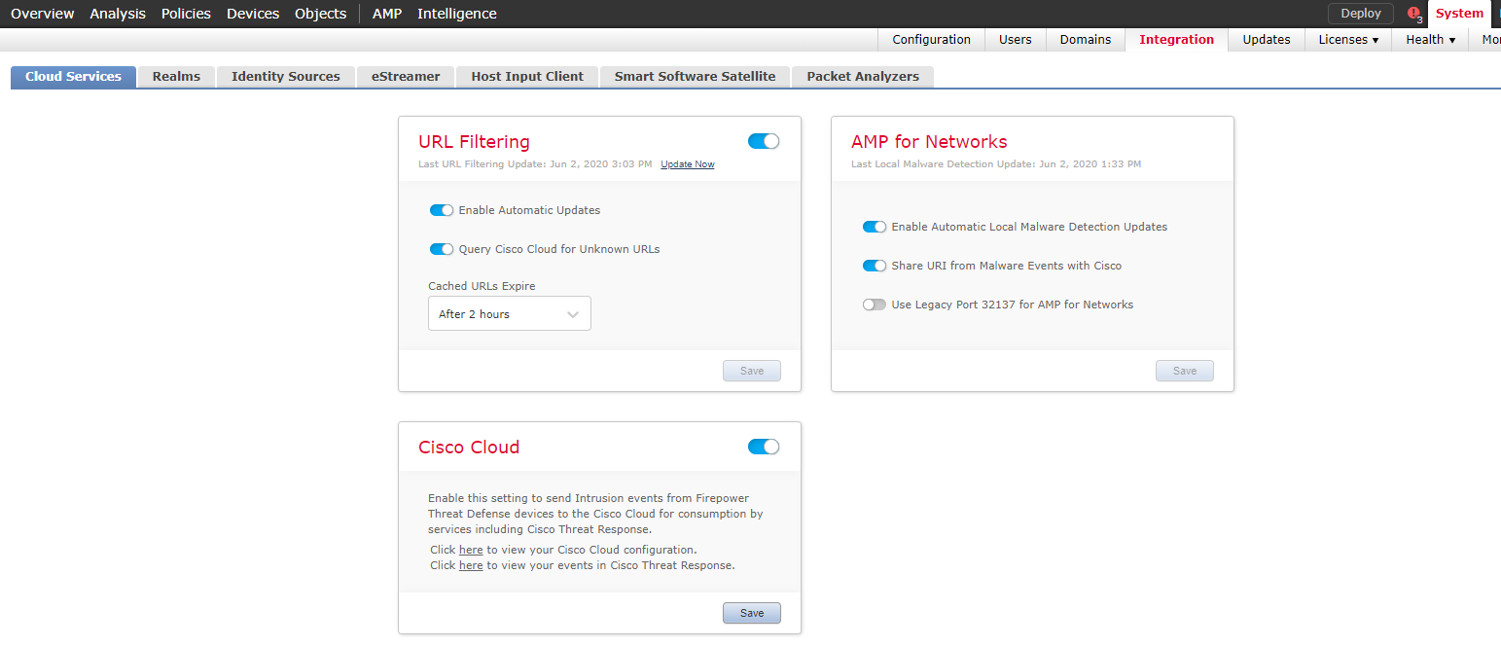Toggle Share URI from Malware Events

(875, 266)
